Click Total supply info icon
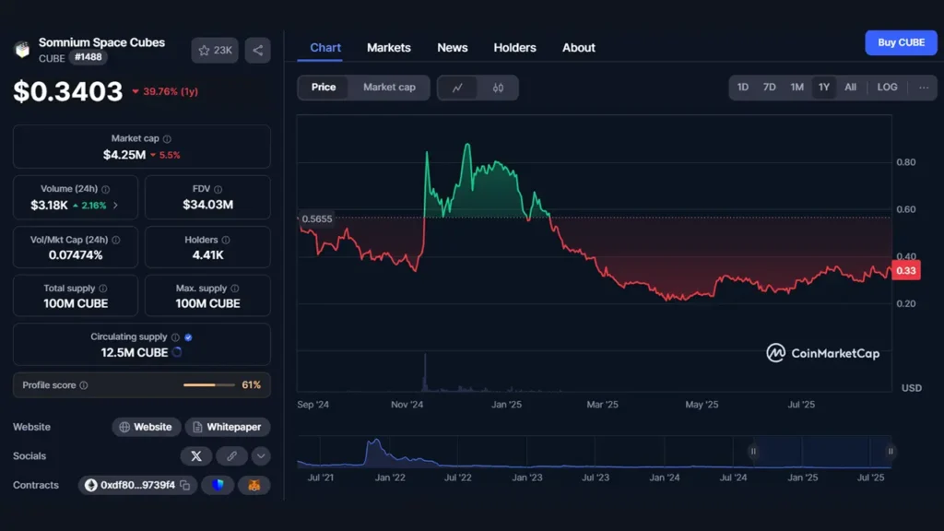Screen dimensions: 944x531 pyautogui.click(x=103, y=289)
